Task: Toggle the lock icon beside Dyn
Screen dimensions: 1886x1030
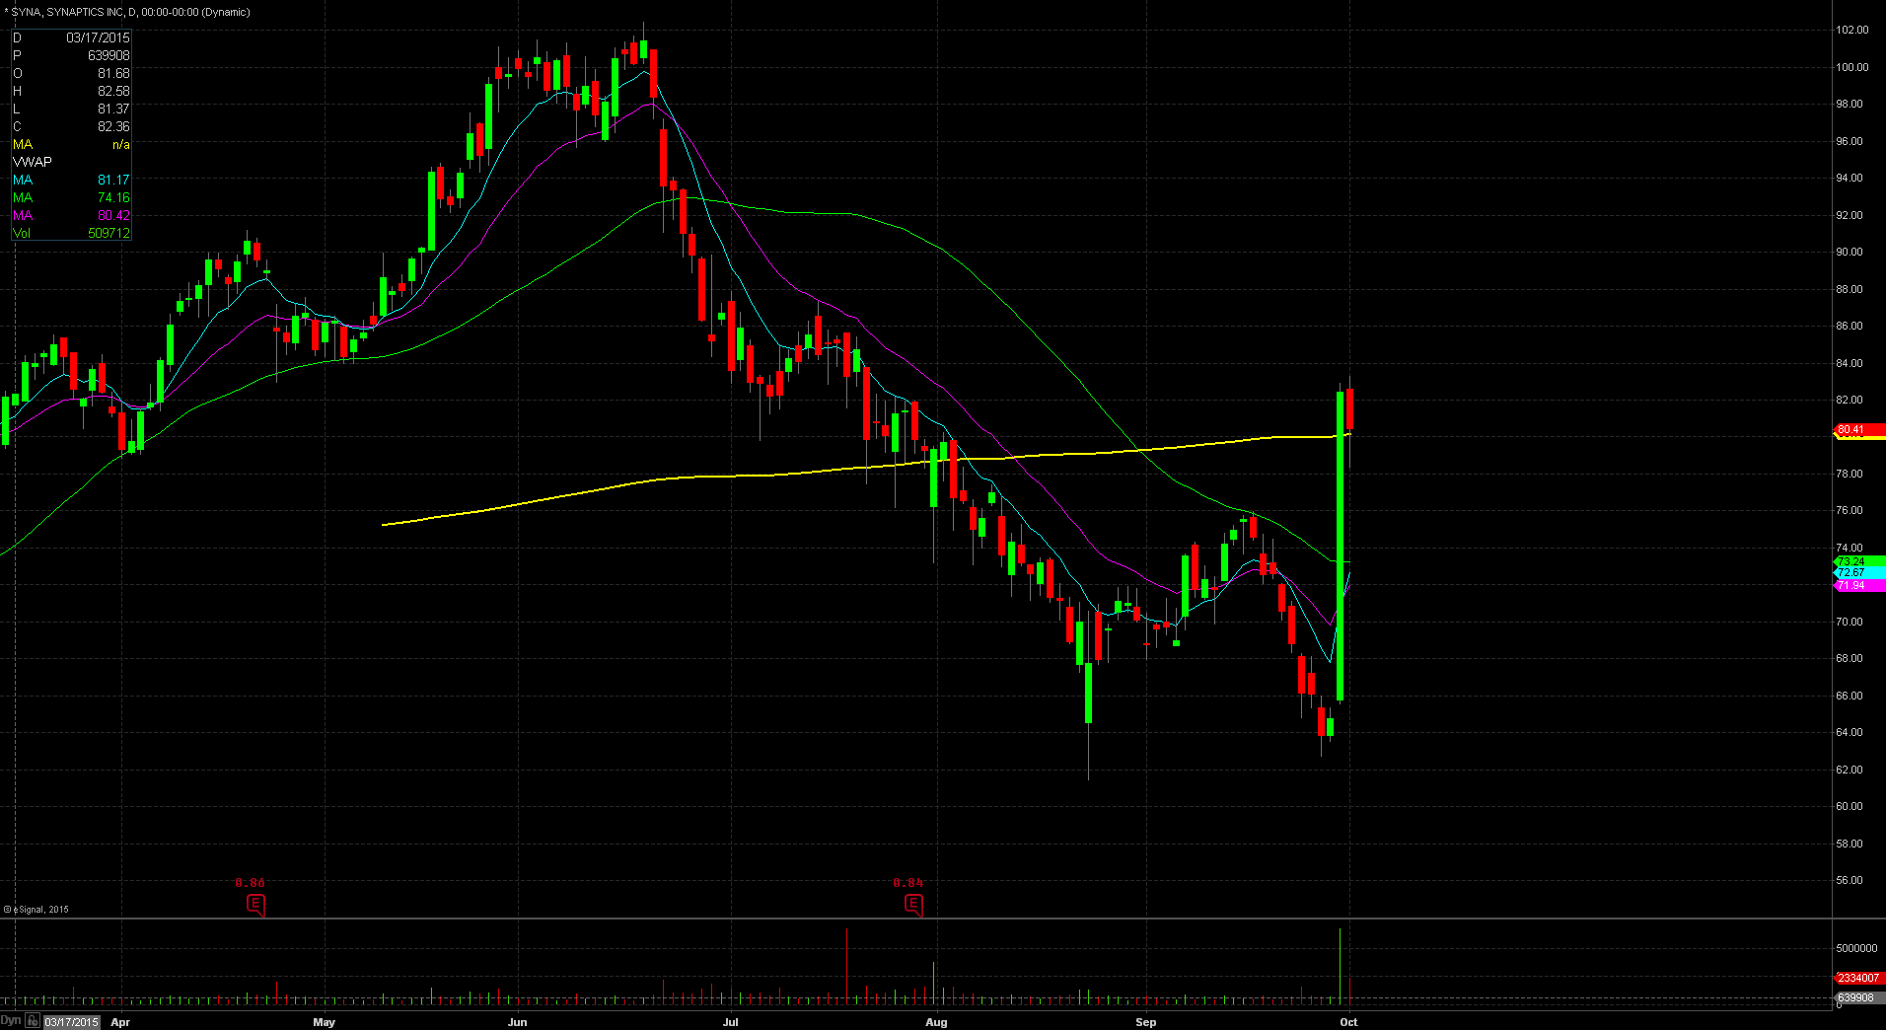Action: pos(33,1021)
